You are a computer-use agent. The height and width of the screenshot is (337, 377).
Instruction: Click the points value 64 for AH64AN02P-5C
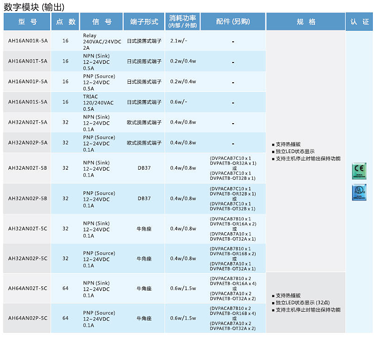pos(65,318)
